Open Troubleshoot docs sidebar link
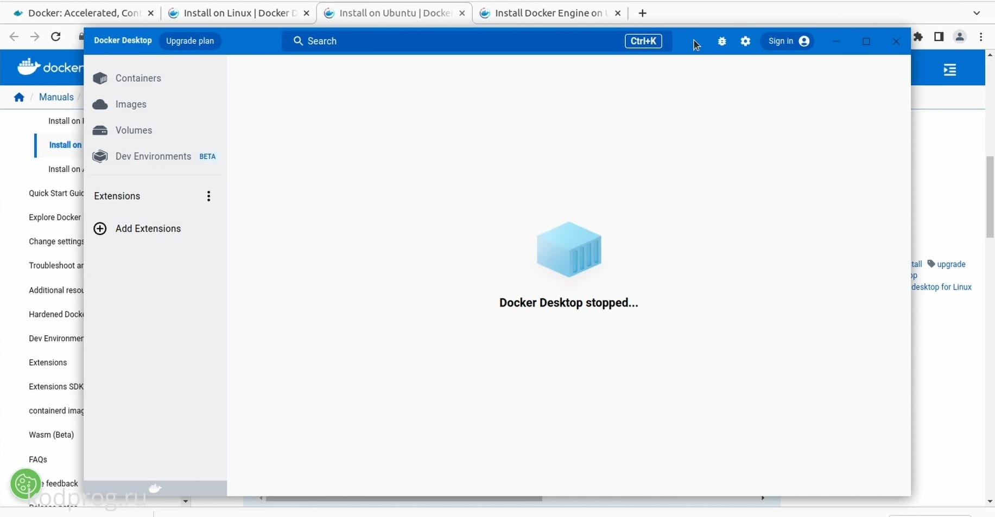995x517 pixels. coord(56,265)
